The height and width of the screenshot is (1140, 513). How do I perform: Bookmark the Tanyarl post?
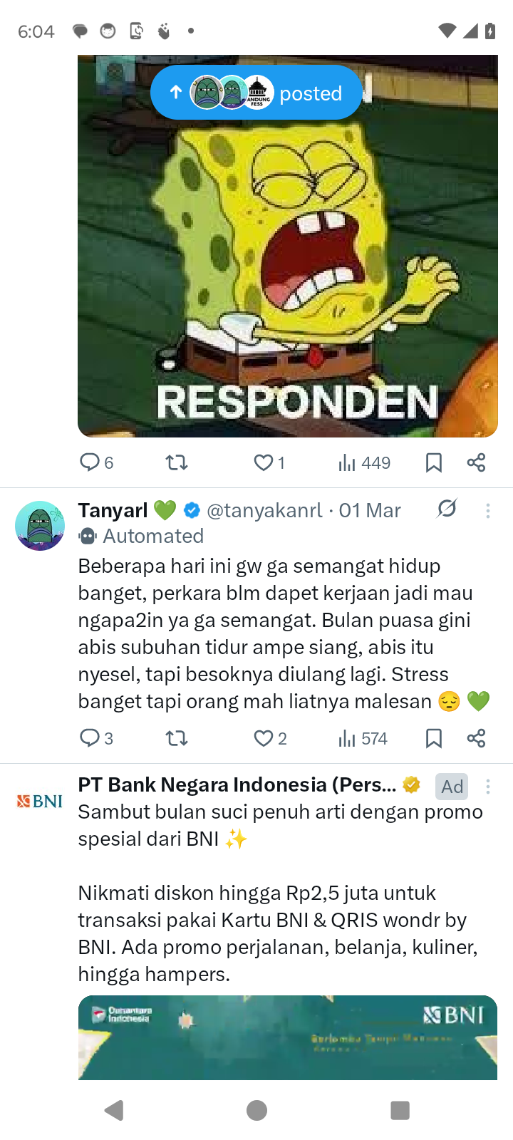(433, 738)
